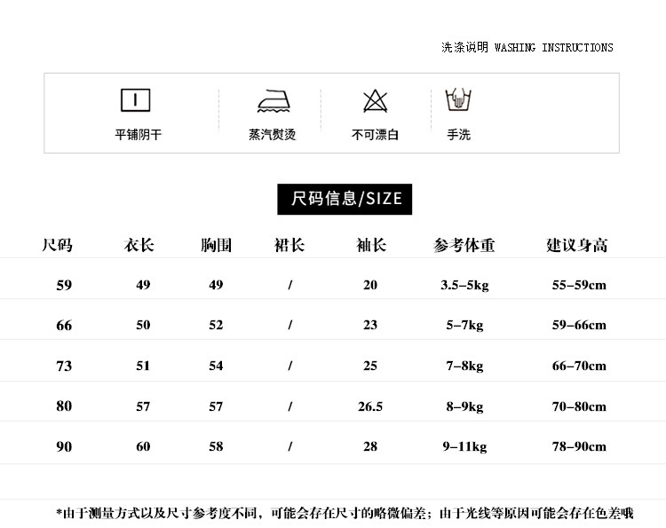Click size 90 row label
The width and height of the screenshot is (666, 528).
coord(64,446)
